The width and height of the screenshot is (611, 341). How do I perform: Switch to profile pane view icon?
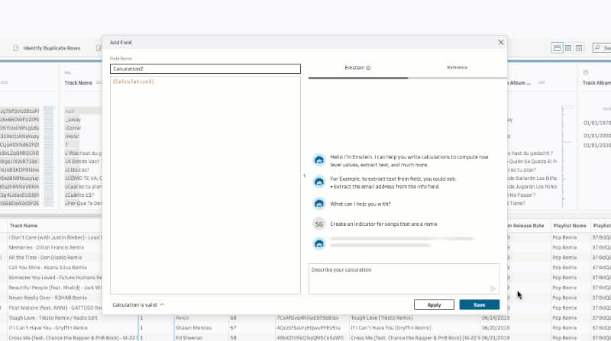coord(557,48)
